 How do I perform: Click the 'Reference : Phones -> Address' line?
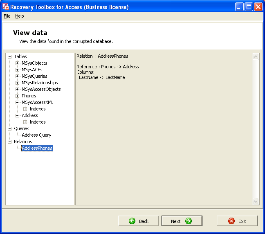point(108,67)
